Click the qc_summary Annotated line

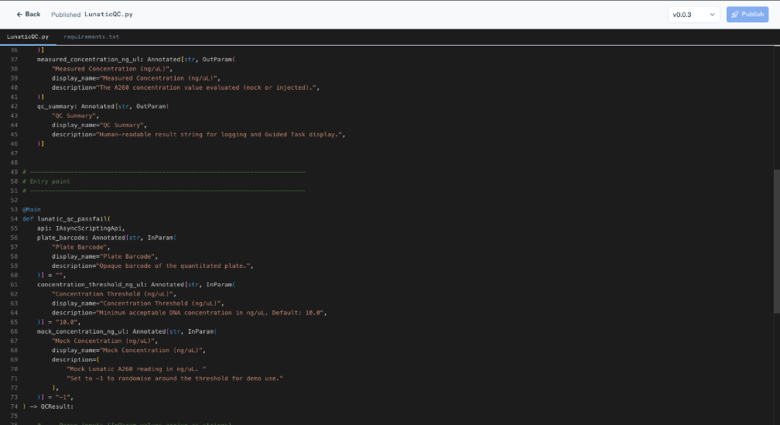tap(102, 106)
